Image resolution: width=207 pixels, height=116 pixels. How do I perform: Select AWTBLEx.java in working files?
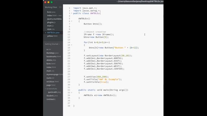pos(53,33)
